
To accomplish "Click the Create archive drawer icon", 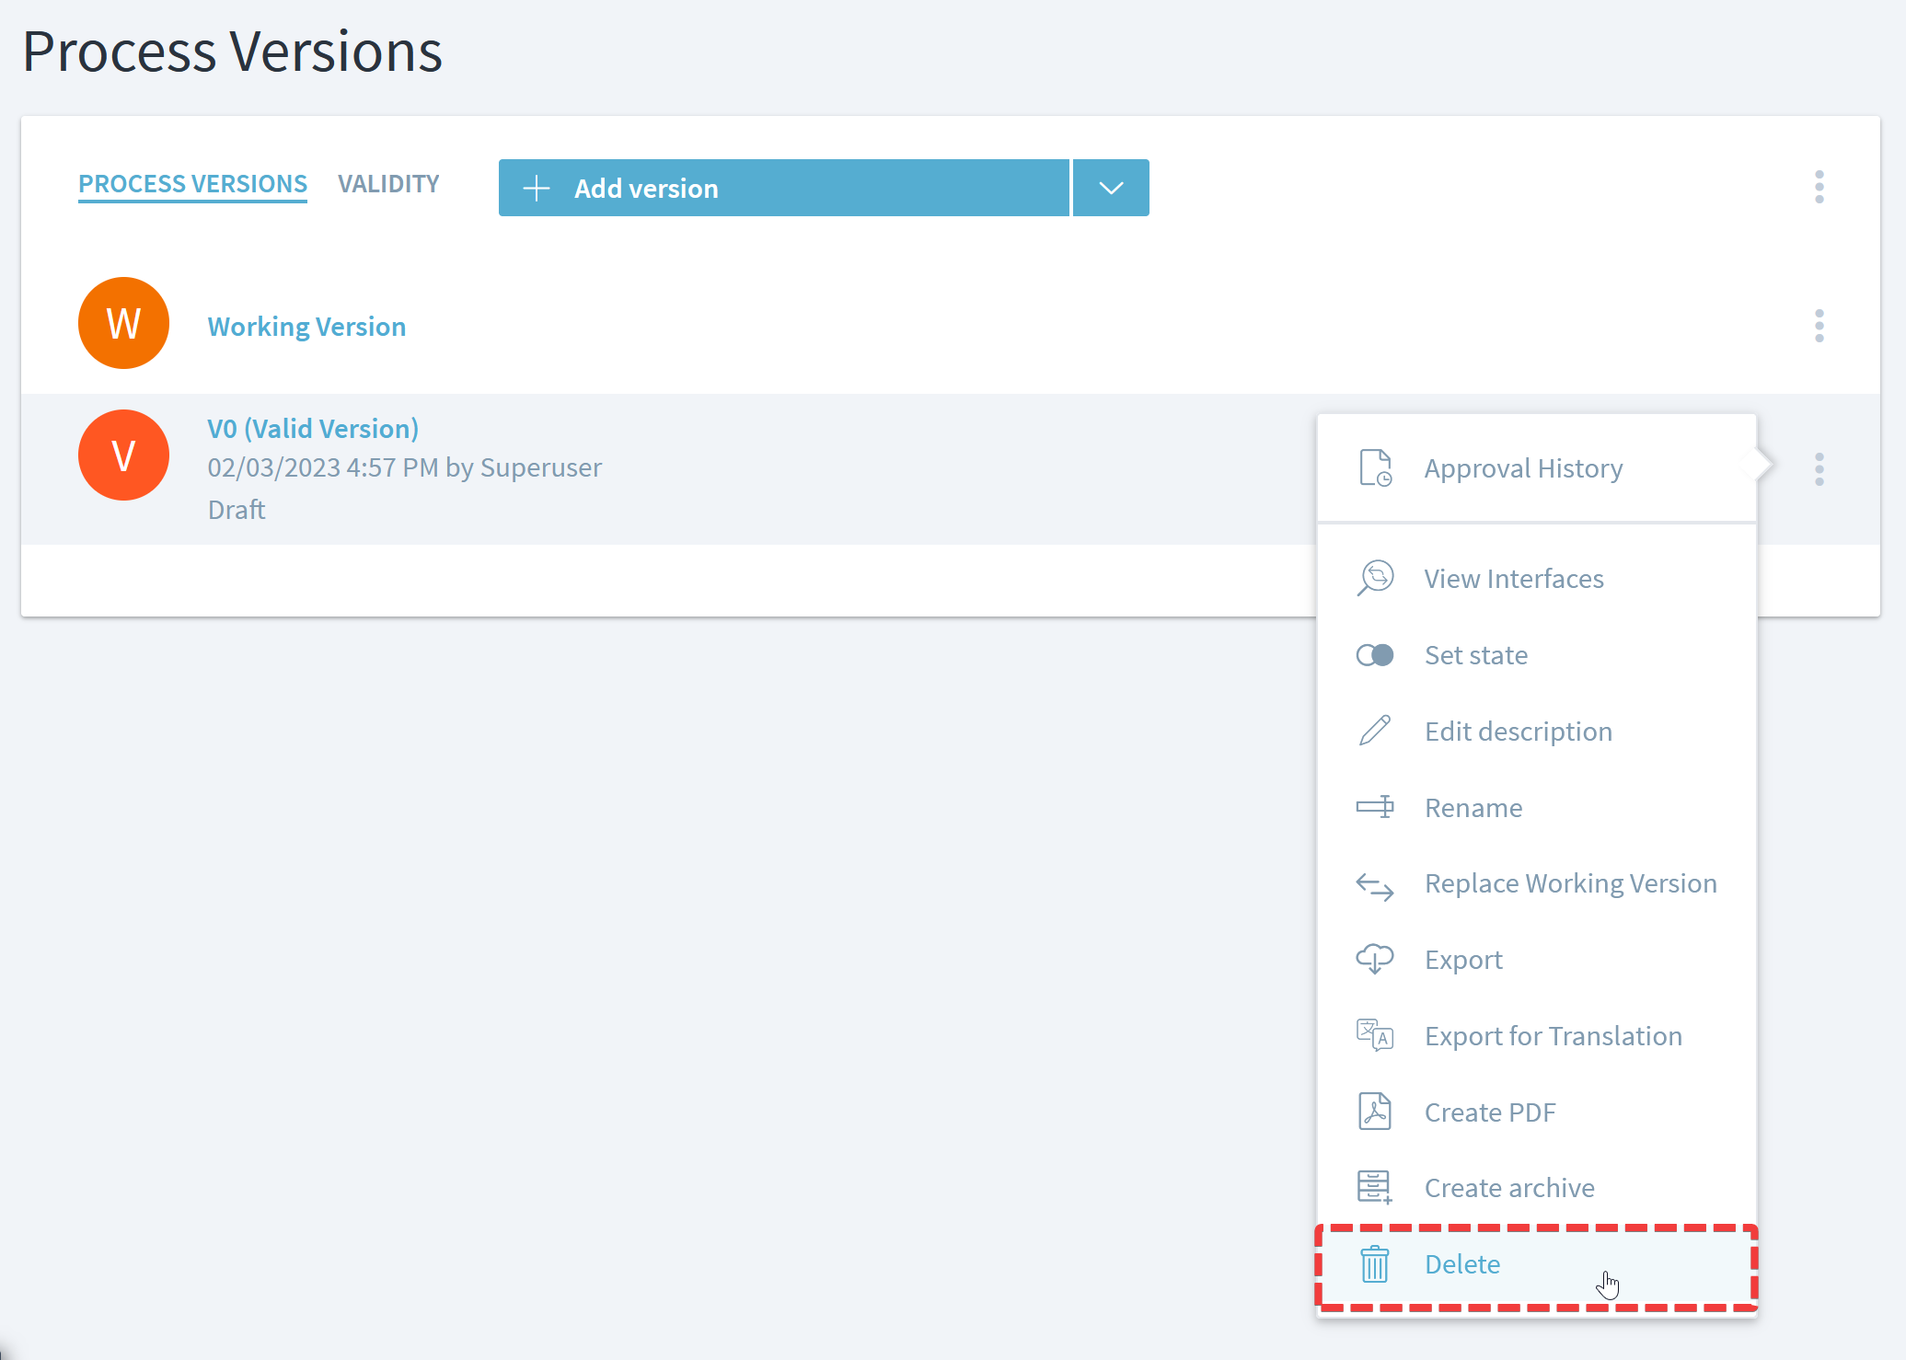I will point(1375,1187).
